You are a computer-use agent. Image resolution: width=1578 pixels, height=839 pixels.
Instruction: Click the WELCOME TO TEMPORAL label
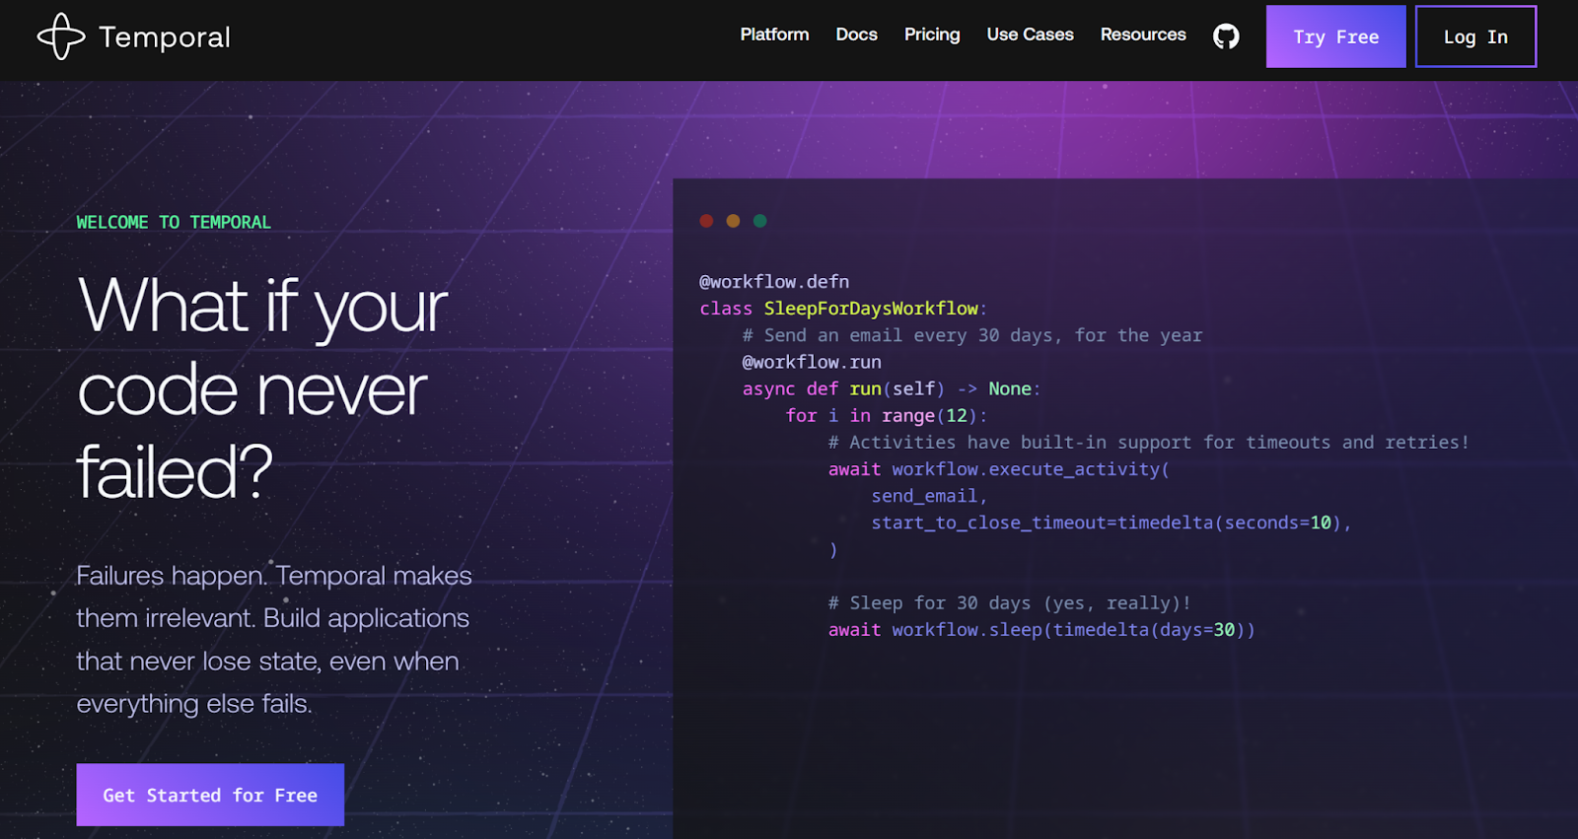coord(174,223)
